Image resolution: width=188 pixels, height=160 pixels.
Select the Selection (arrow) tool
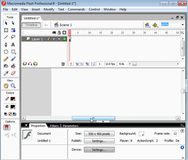click(x=6, y=23)
